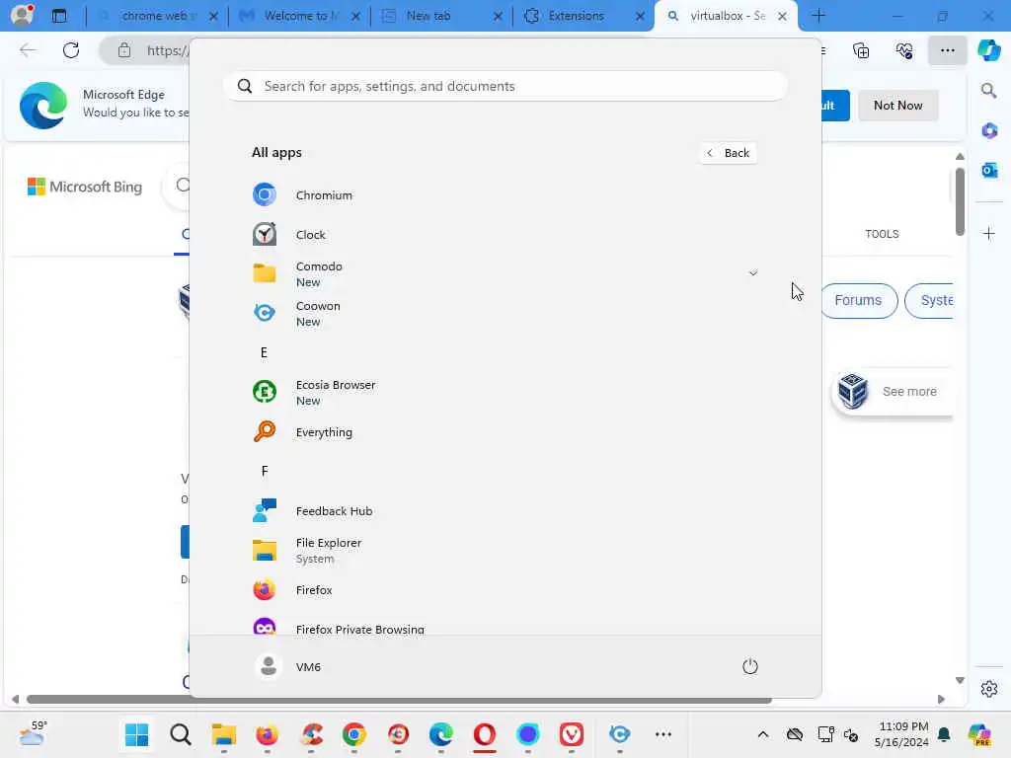Image resolution: width=1011 pixels, height=758 pixels.
Task: Launch the Everything search app
Action: 503,432
